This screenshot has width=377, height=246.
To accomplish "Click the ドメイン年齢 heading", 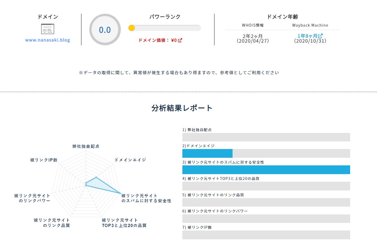I will 282,17.
